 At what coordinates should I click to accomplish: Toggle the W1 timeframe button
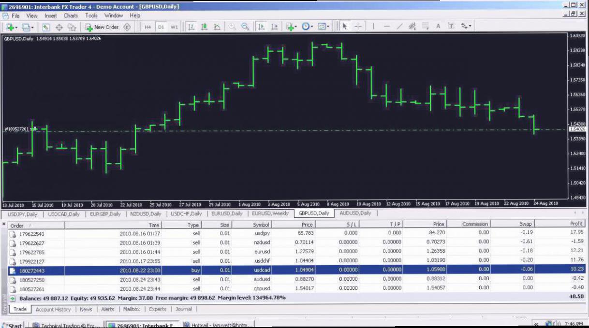coord(174,27)
